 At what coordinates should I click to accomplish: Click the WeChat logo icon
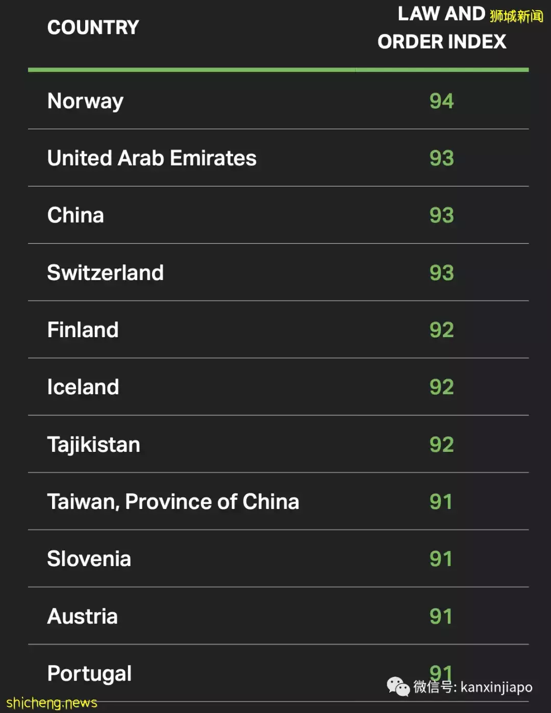pyautogui.click(x=398, y=686)
